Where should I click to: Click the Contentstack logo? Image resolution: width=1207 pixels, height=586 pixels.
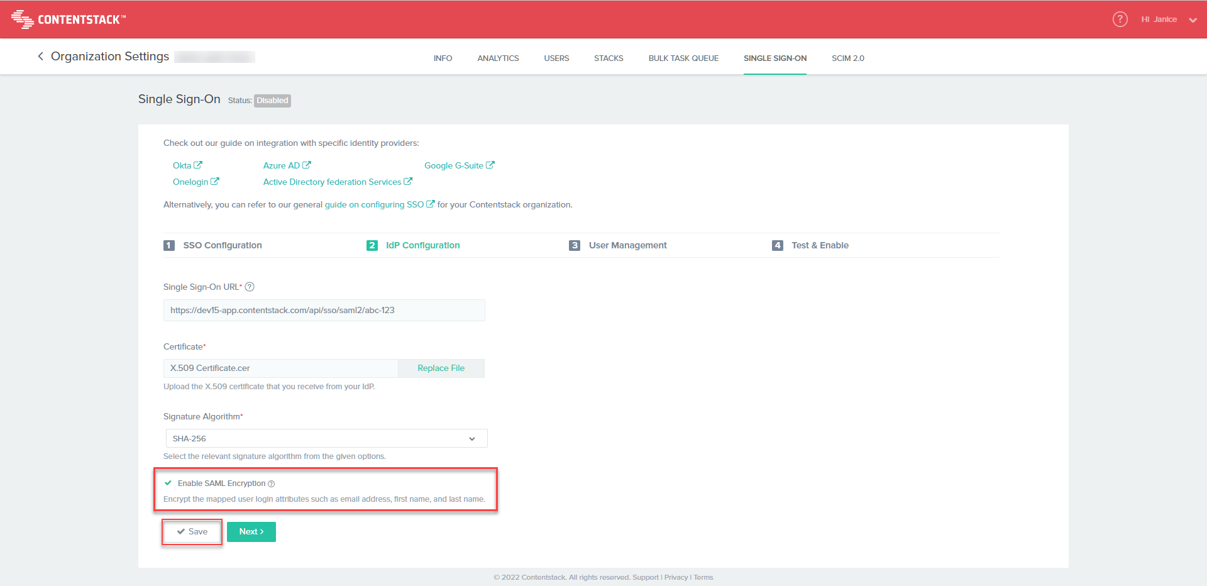click(69, 19)
